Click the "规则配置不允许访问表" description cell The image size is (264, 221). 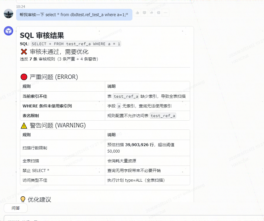tap(147, 116)
